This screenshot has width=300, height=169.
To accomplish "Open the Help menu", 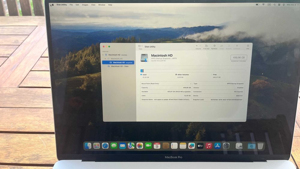I will 110,5.
